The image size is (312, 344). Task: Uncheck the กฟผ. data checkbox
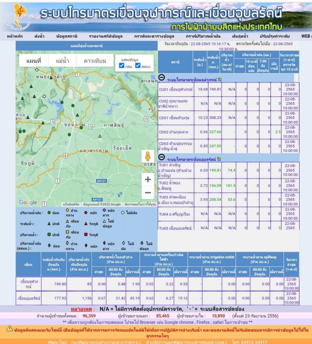pyautogui.click(x=122, y=66)
